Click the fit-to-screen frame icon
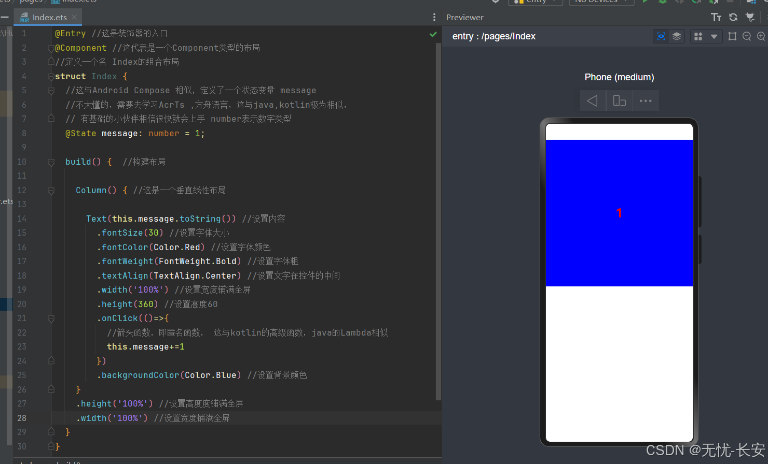This screenshot has width=768, height=464. 732,36
